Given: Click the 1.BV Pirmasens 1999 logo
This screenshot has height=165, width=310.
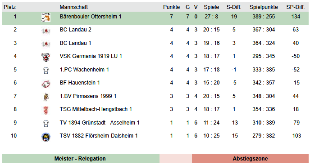Looking at the screenshot, I should [46, 97].
